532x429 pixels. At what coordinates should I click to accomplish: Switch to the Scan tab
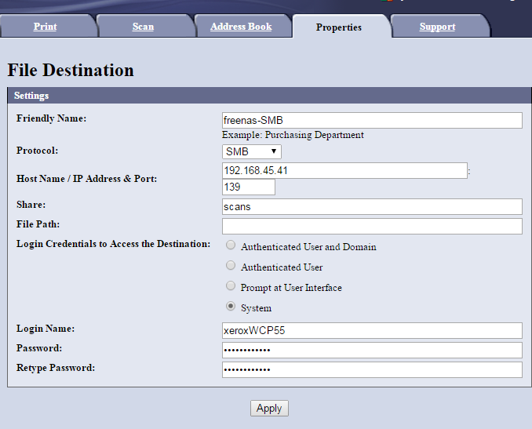(x=143, y=27)
